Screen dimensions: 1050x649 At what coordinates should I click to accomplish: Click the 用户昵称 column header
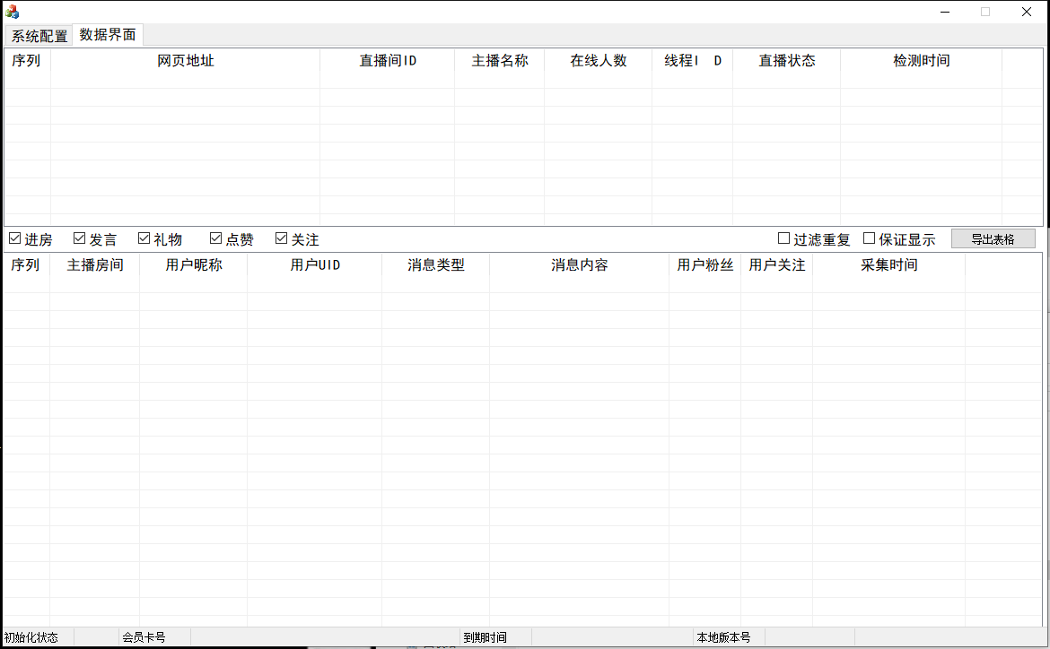tap(194, 265)
